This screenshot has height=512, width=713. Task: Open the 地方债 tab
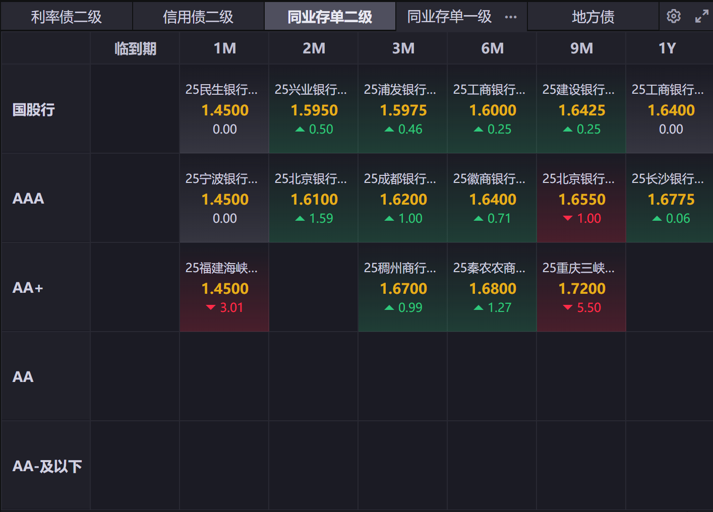[x=593, y=17]
